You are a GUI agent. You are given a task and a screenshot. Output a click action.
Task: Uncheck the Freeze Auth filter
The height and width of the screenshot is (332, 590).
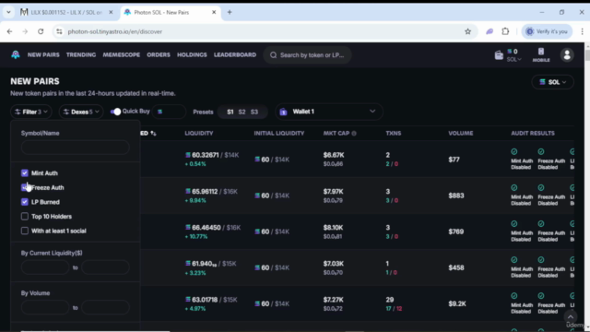(25, 187)
